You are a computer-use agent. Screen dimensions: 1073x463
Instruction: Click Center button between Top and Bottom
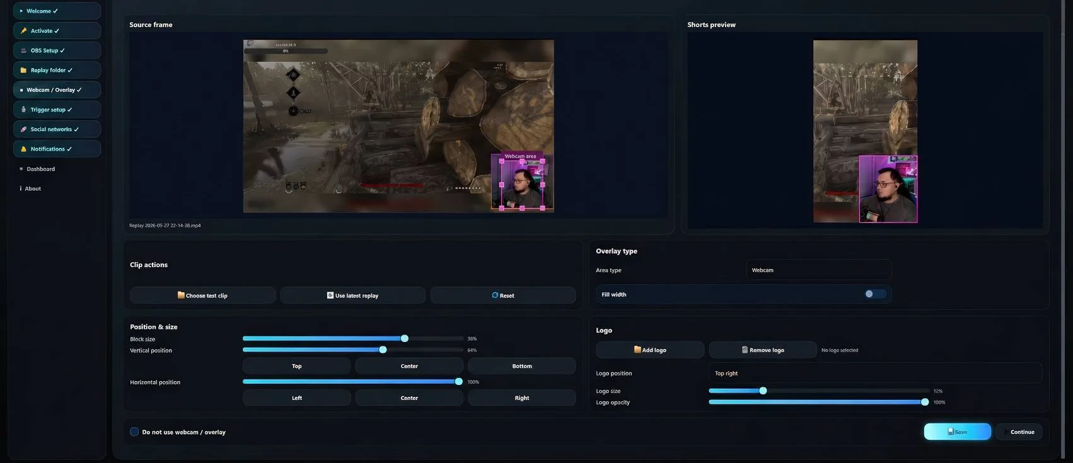point(409,366)
